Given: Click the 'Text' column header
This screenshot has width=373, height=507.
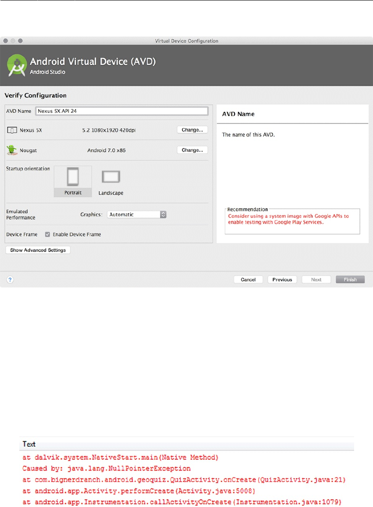Looking at the screenshot, I should 29,444.
